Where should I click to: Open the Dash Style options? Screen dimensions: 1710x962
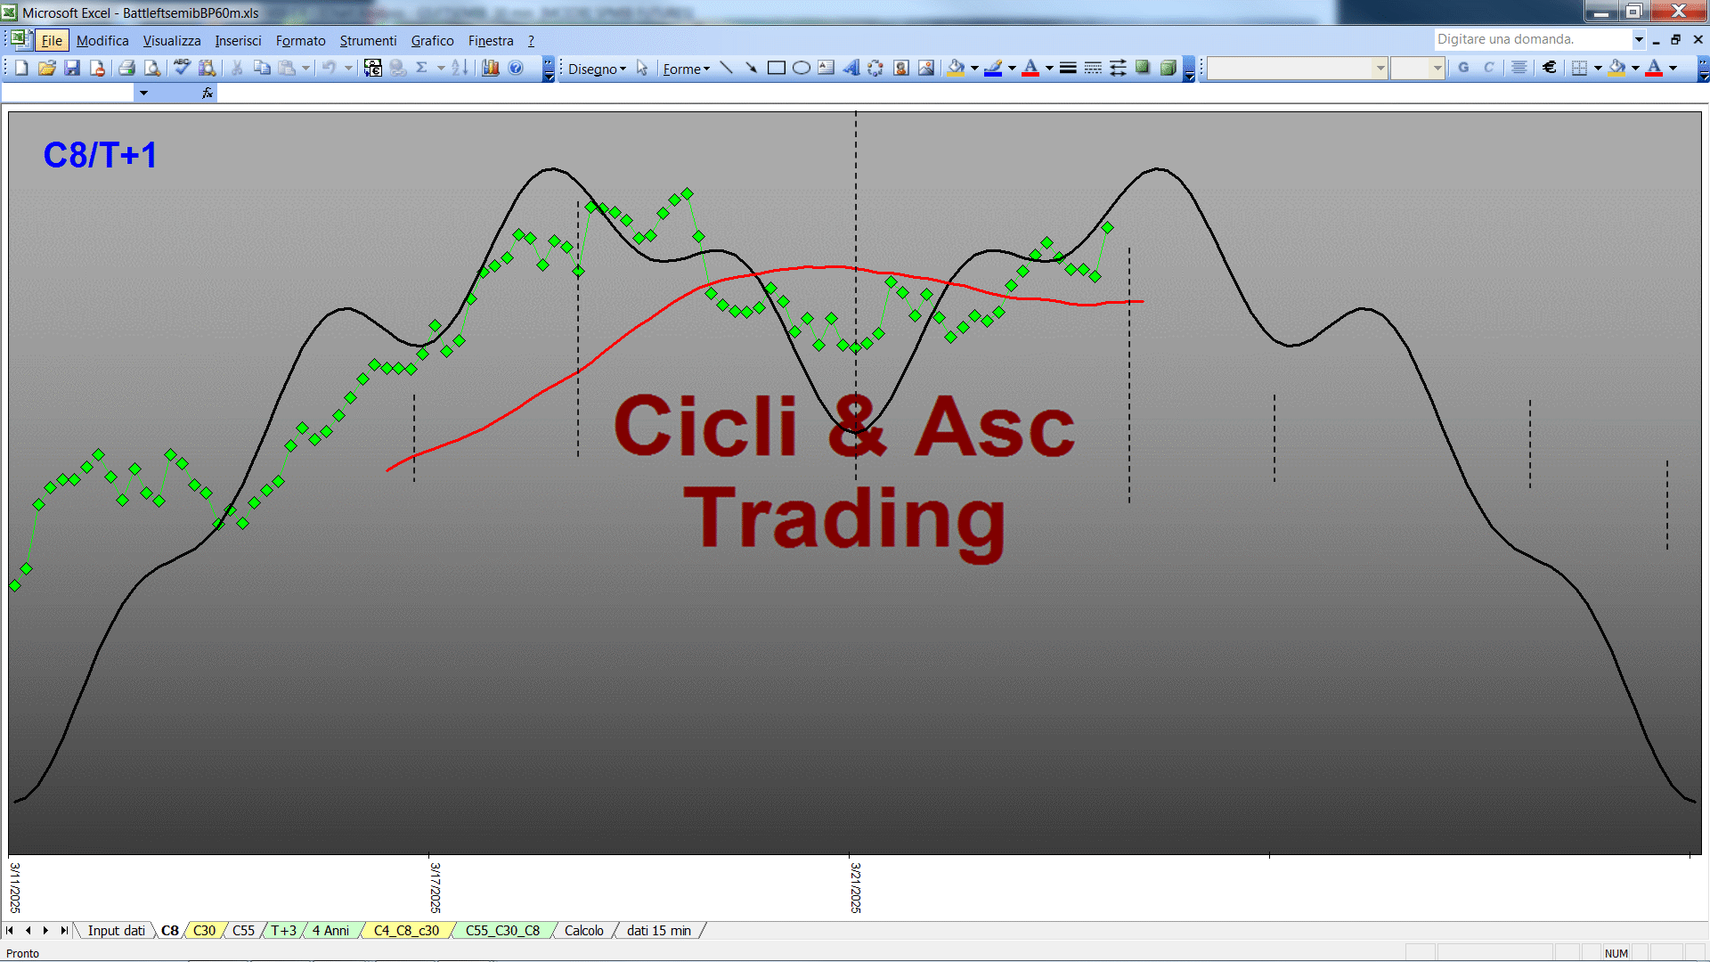(1093, 68)
